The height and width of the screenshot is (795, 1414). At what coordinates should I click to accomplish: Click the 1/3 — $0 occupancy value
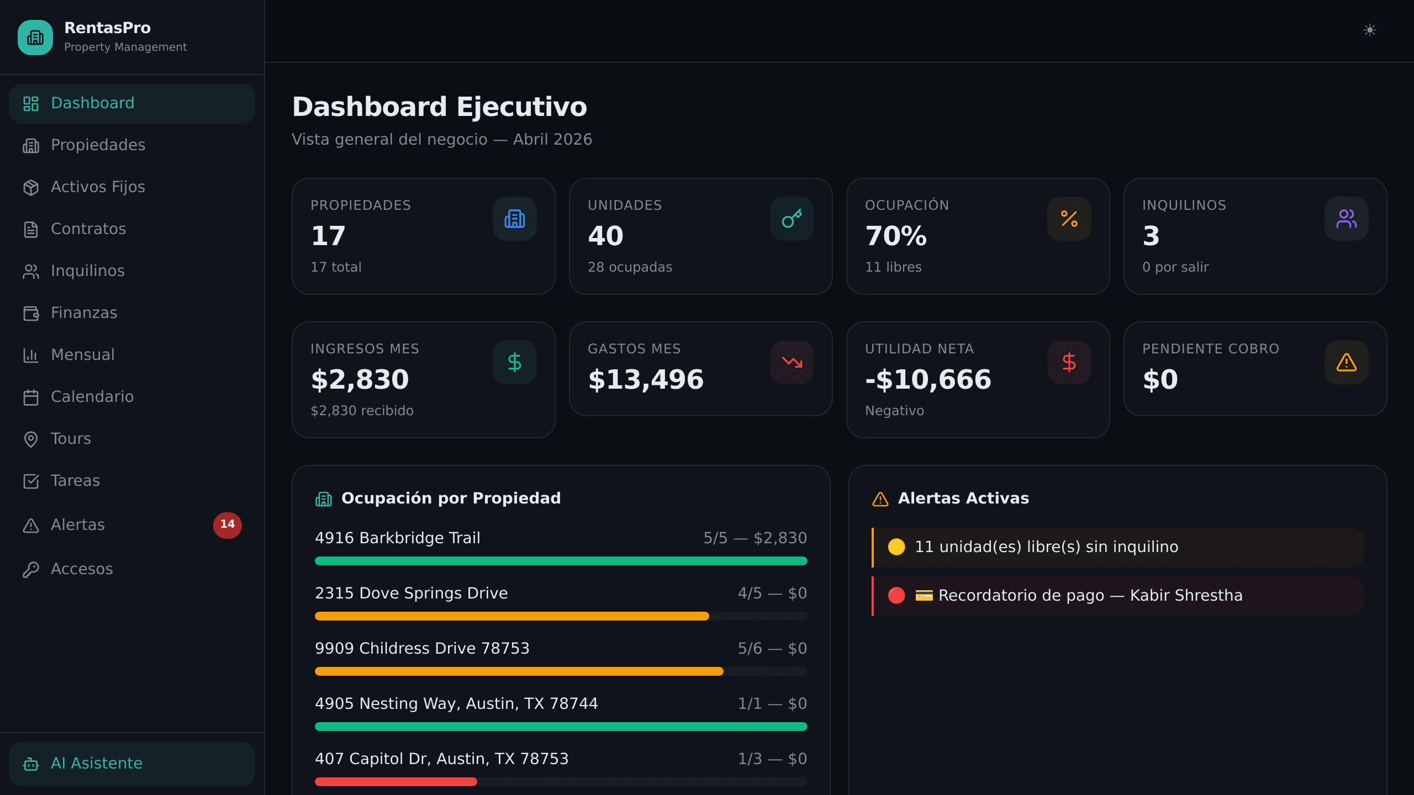pyautogui.click(x=772, y=759)
